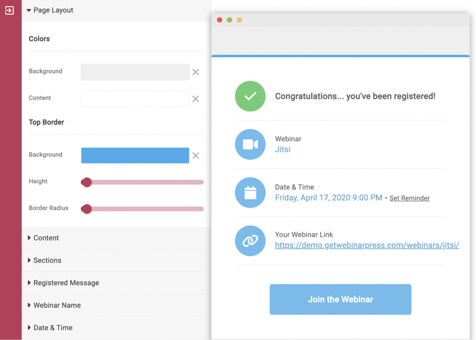
Task: Click the calendar Date & Time icon
Action: tap(250, 192)
